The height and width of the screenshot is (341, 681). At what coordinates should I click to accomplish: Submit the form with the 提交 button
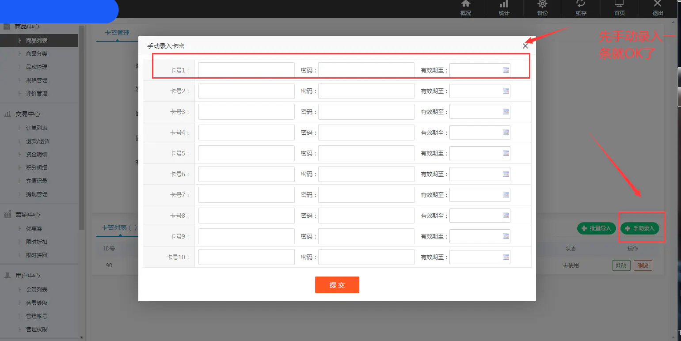pos(337,284)
